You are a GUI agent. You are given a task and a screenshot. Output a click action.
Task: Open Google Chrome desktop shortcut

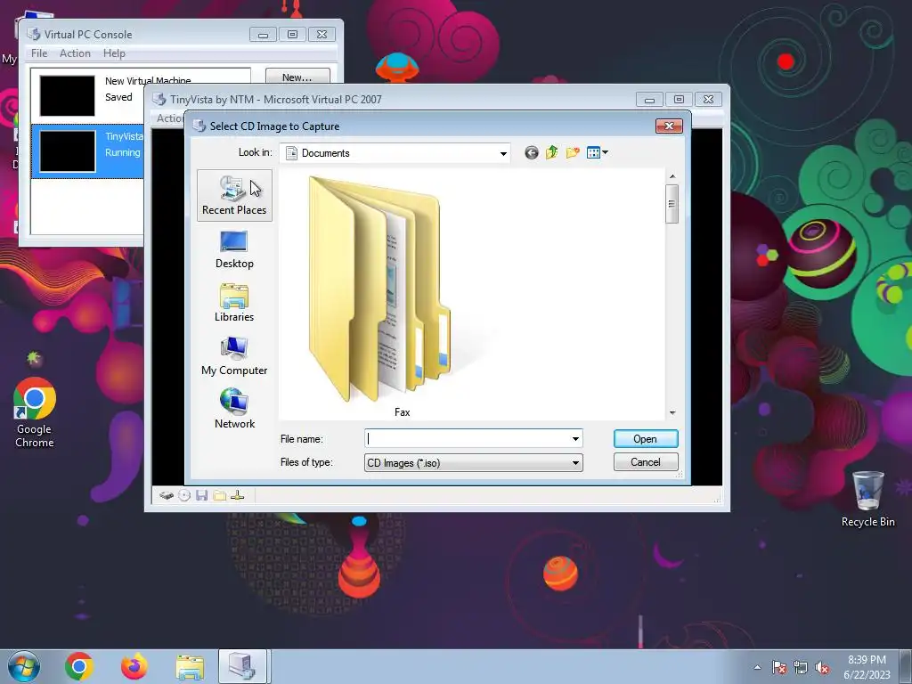point(35,412)
